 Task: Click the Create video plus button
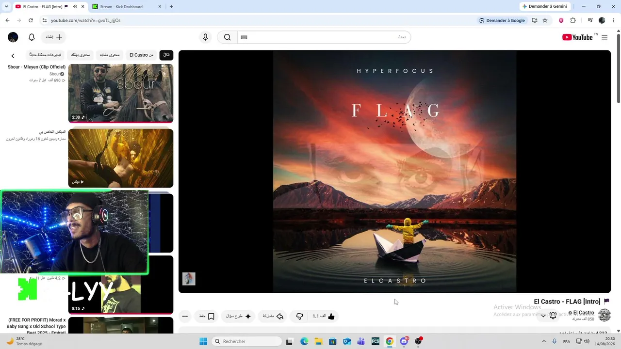pos(54,37)
